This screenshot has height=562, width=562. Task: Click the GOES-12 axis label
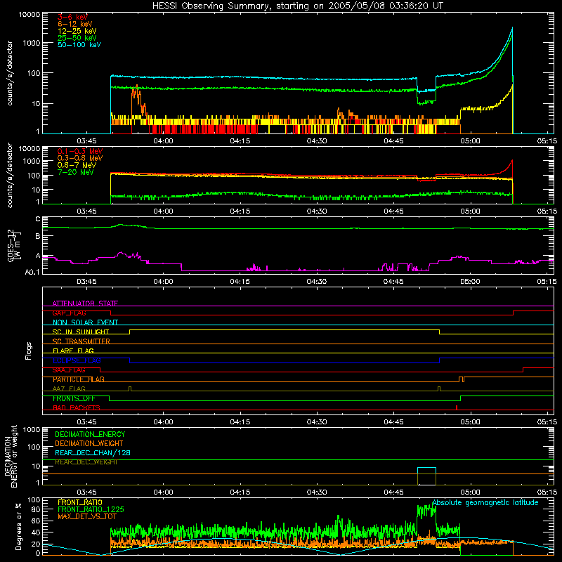click(x=14, y=245)
